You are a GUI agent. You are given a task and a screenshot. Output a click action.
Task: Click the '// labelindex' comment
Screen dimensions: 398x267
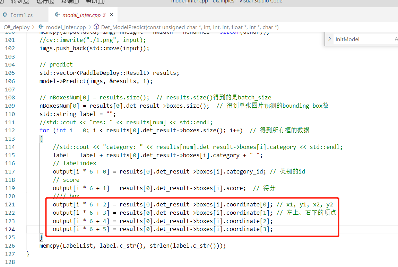pyautogui.click(x=75, y=163)
